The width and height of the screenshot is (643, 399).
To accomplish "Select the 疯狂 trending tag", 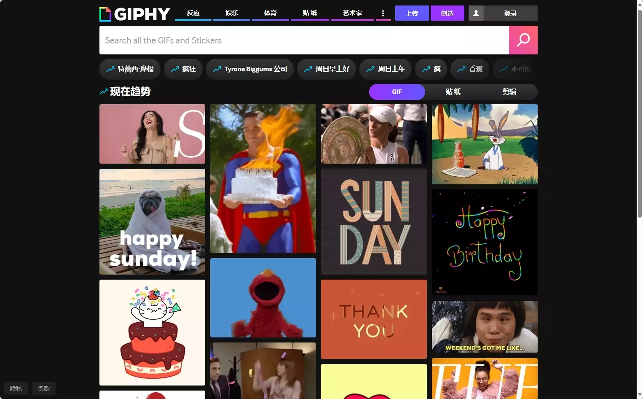I will [183, 69].
